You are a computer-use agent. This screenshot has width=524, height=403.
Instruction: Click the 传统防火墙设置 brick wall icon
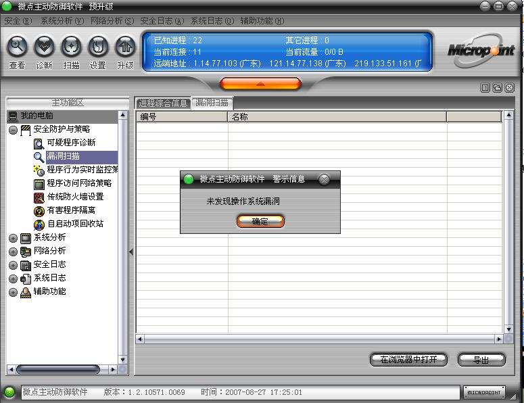[x=39, y=198]
